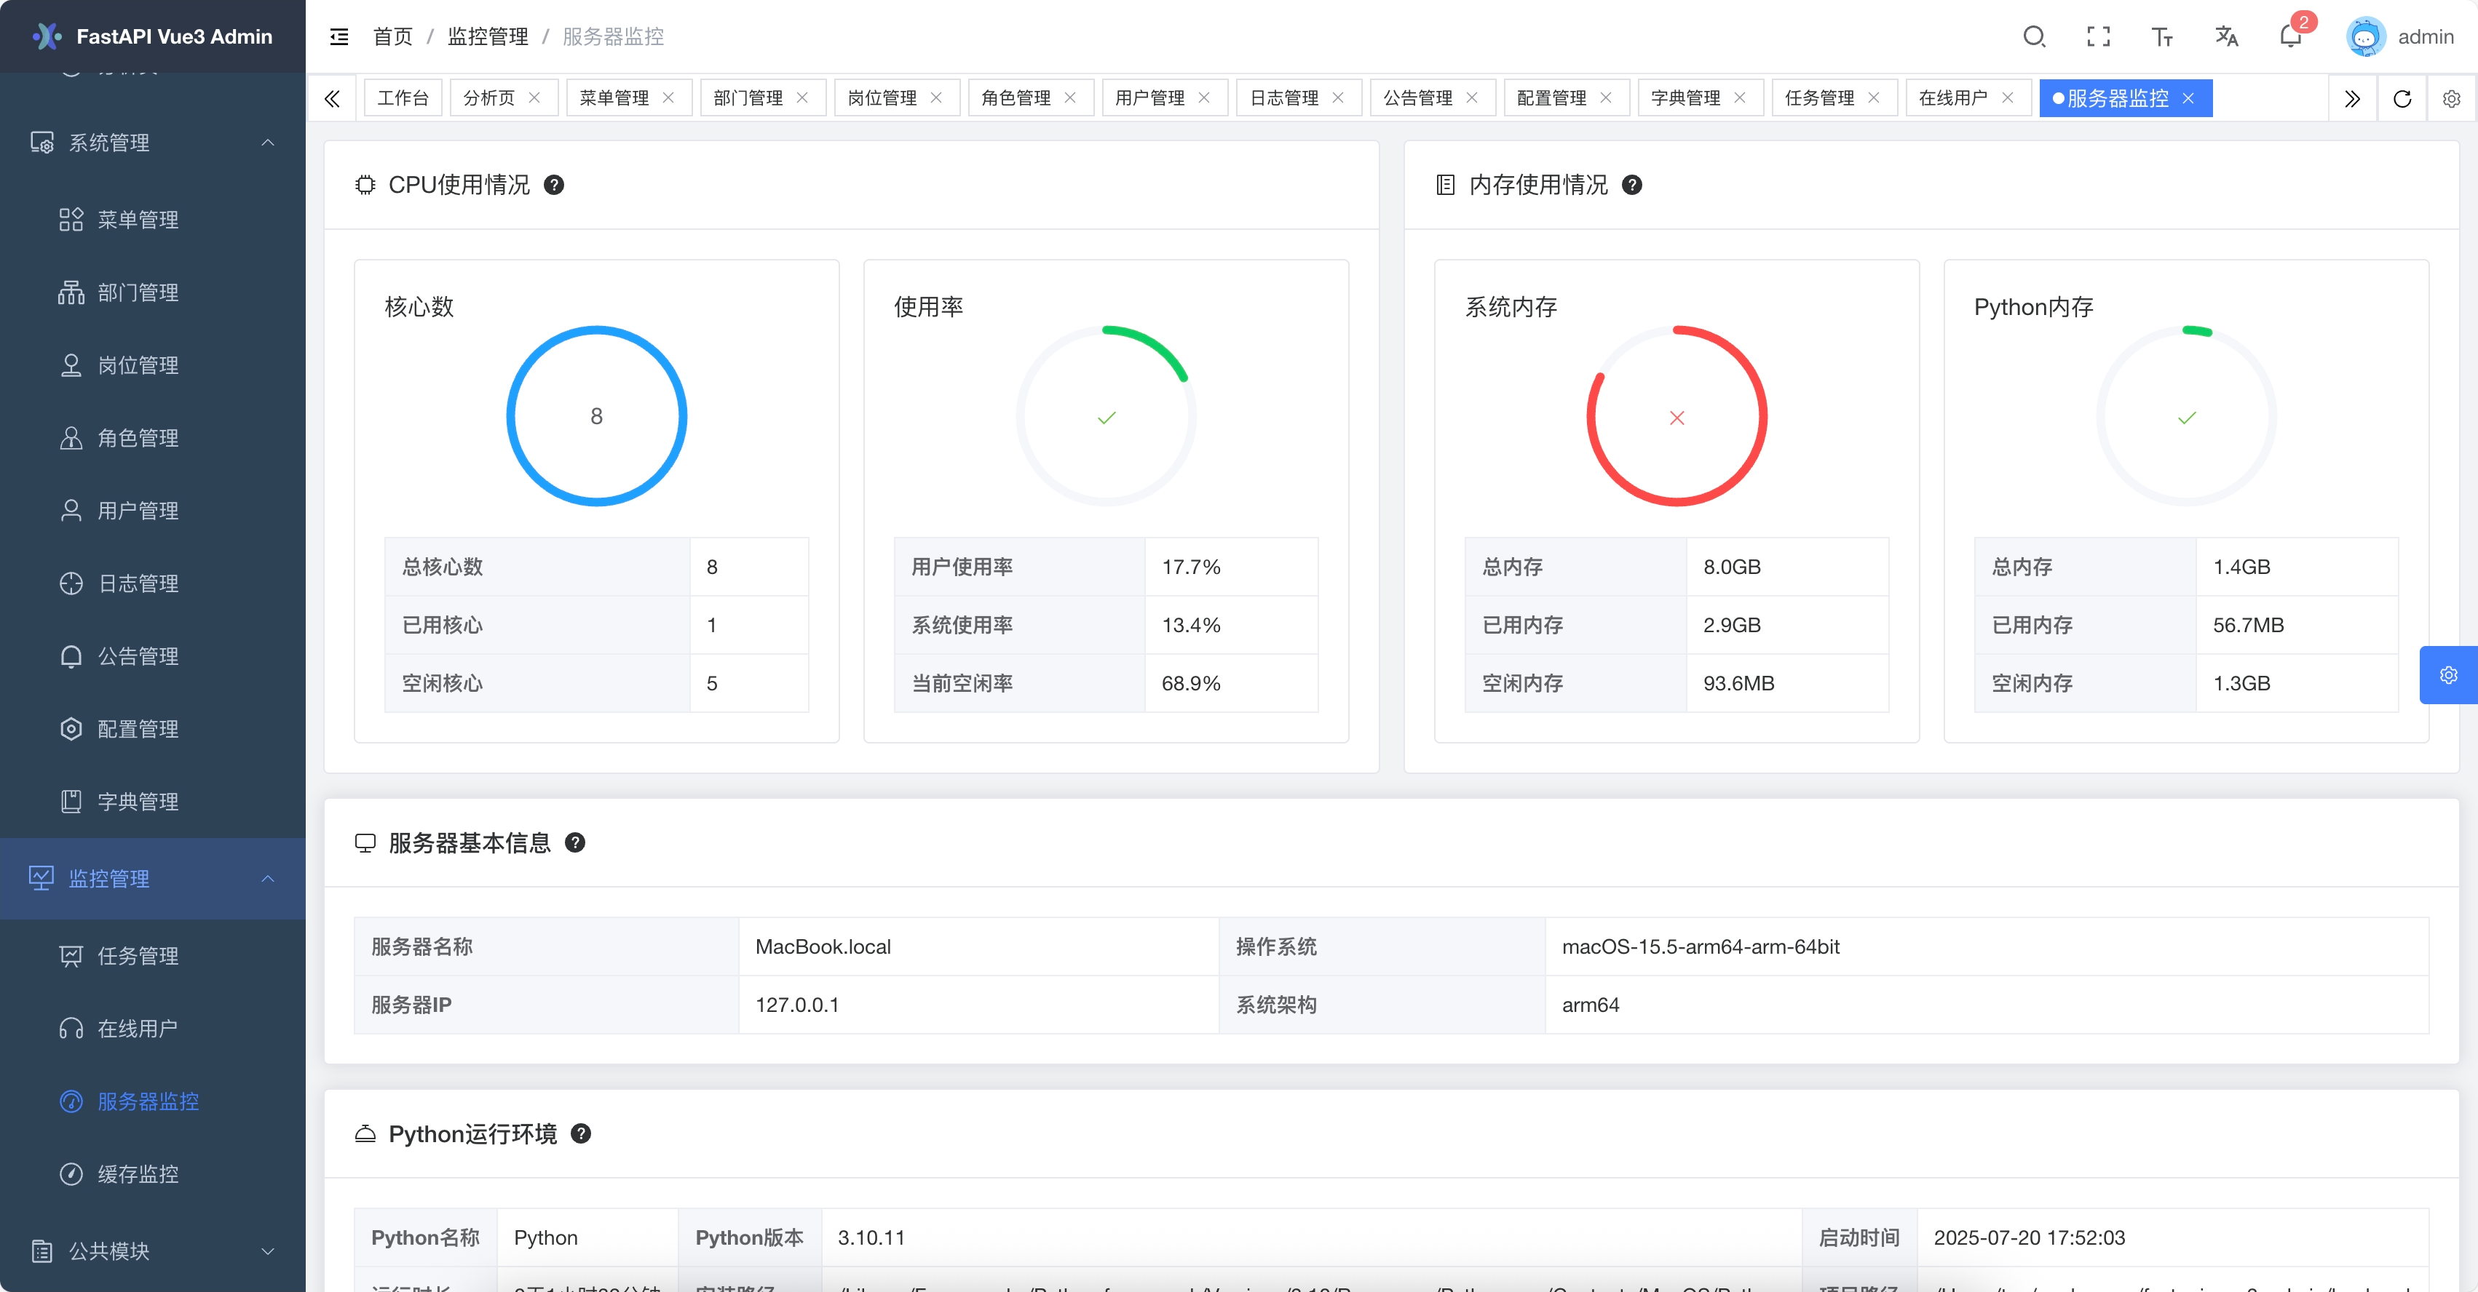Open notifications bell with 2 badge
Image resolution: width=2478 pixels, height=1292 pixels.
[2292, 36]
